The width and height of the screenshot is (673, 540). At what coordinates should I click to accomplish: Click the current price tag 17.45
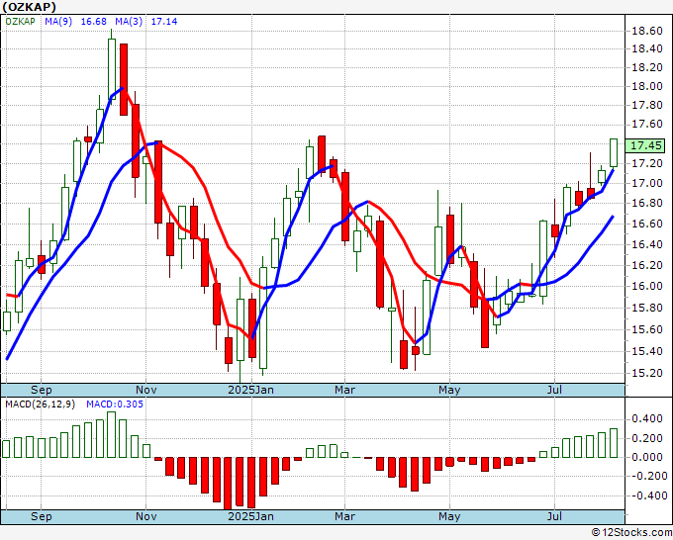pos(645,145)
